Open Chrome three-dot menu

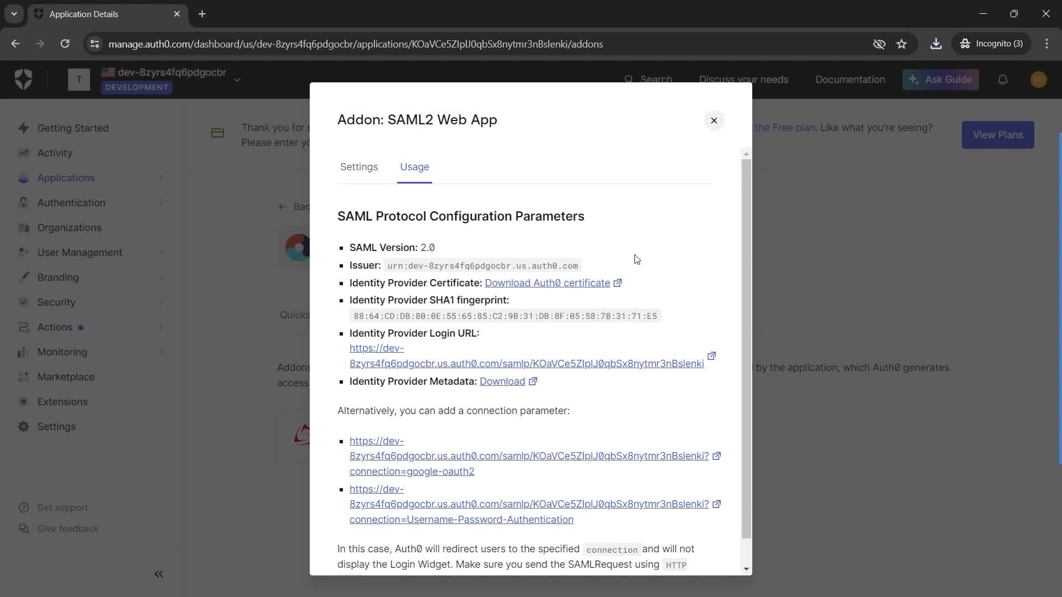(x=1047, y=44)
